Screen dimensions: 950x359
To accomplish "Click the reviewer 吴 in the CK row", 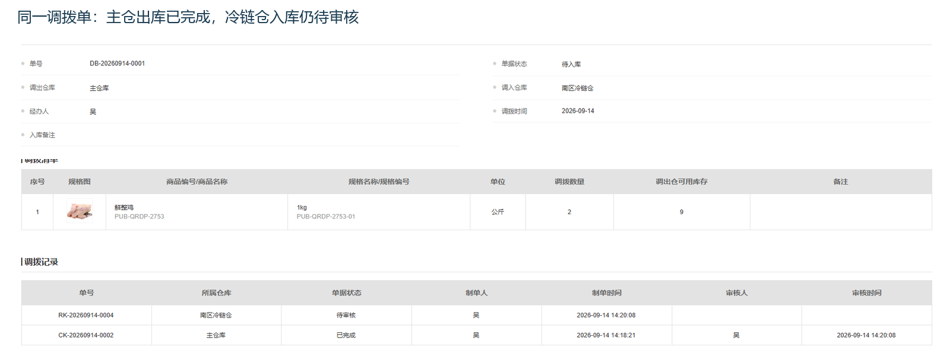I will 736,335.
